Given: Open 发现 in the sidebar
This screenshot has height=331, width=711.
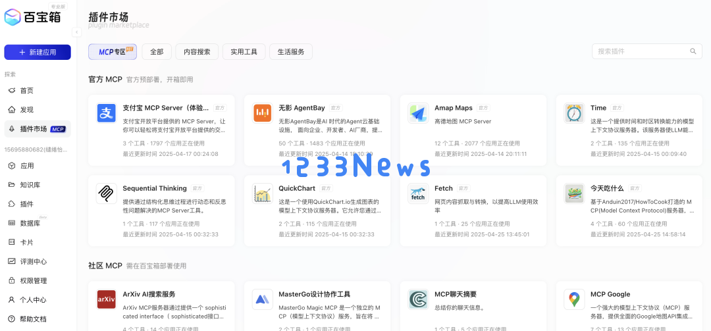Looking at the screenshot, I should [x=38, y=110].
